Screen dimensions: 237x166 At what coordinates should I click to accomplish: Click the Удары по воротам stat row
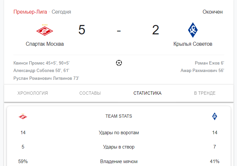coord(119,133)
